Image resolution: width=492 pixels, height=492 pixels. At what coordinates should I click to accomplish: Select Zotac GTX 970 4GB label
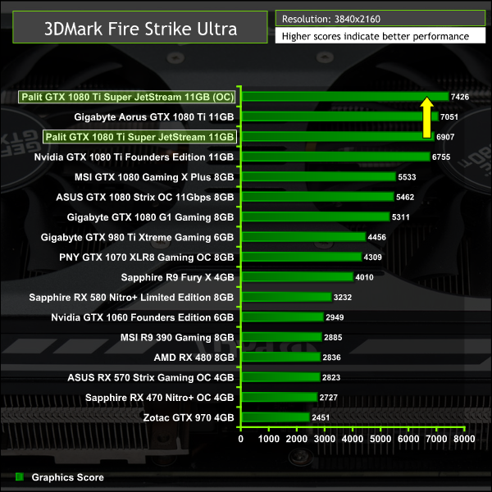point(189,417)
